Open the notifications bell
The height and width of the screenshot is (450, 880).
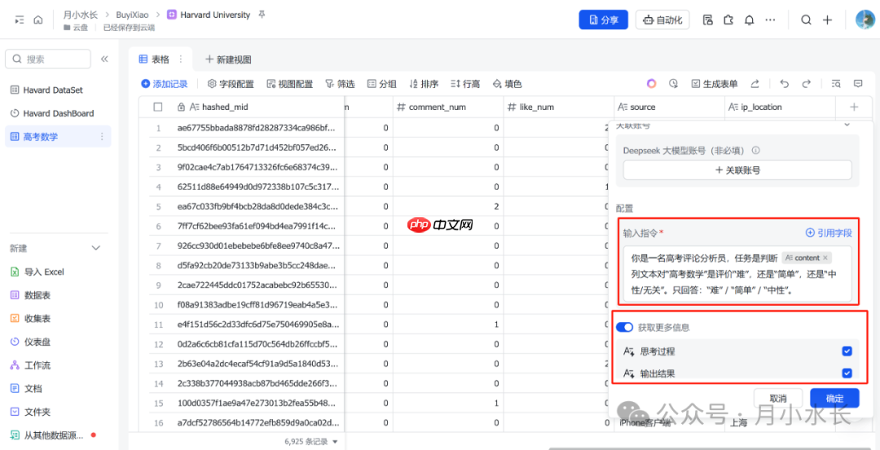point(750,20)
